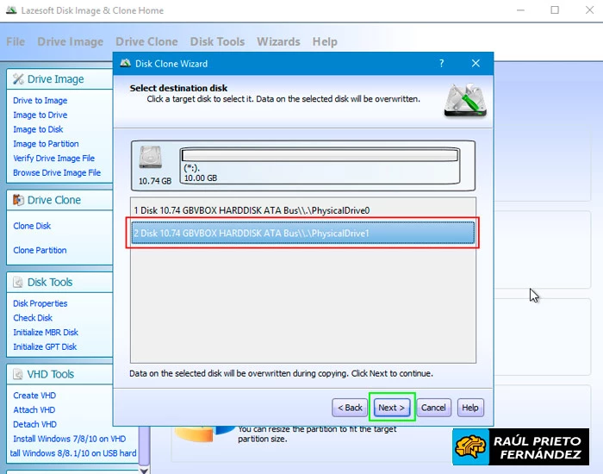The height and width of the screenshot is (474, 603).
Task: Open the Wizards menu
Action: coord(277,41)
